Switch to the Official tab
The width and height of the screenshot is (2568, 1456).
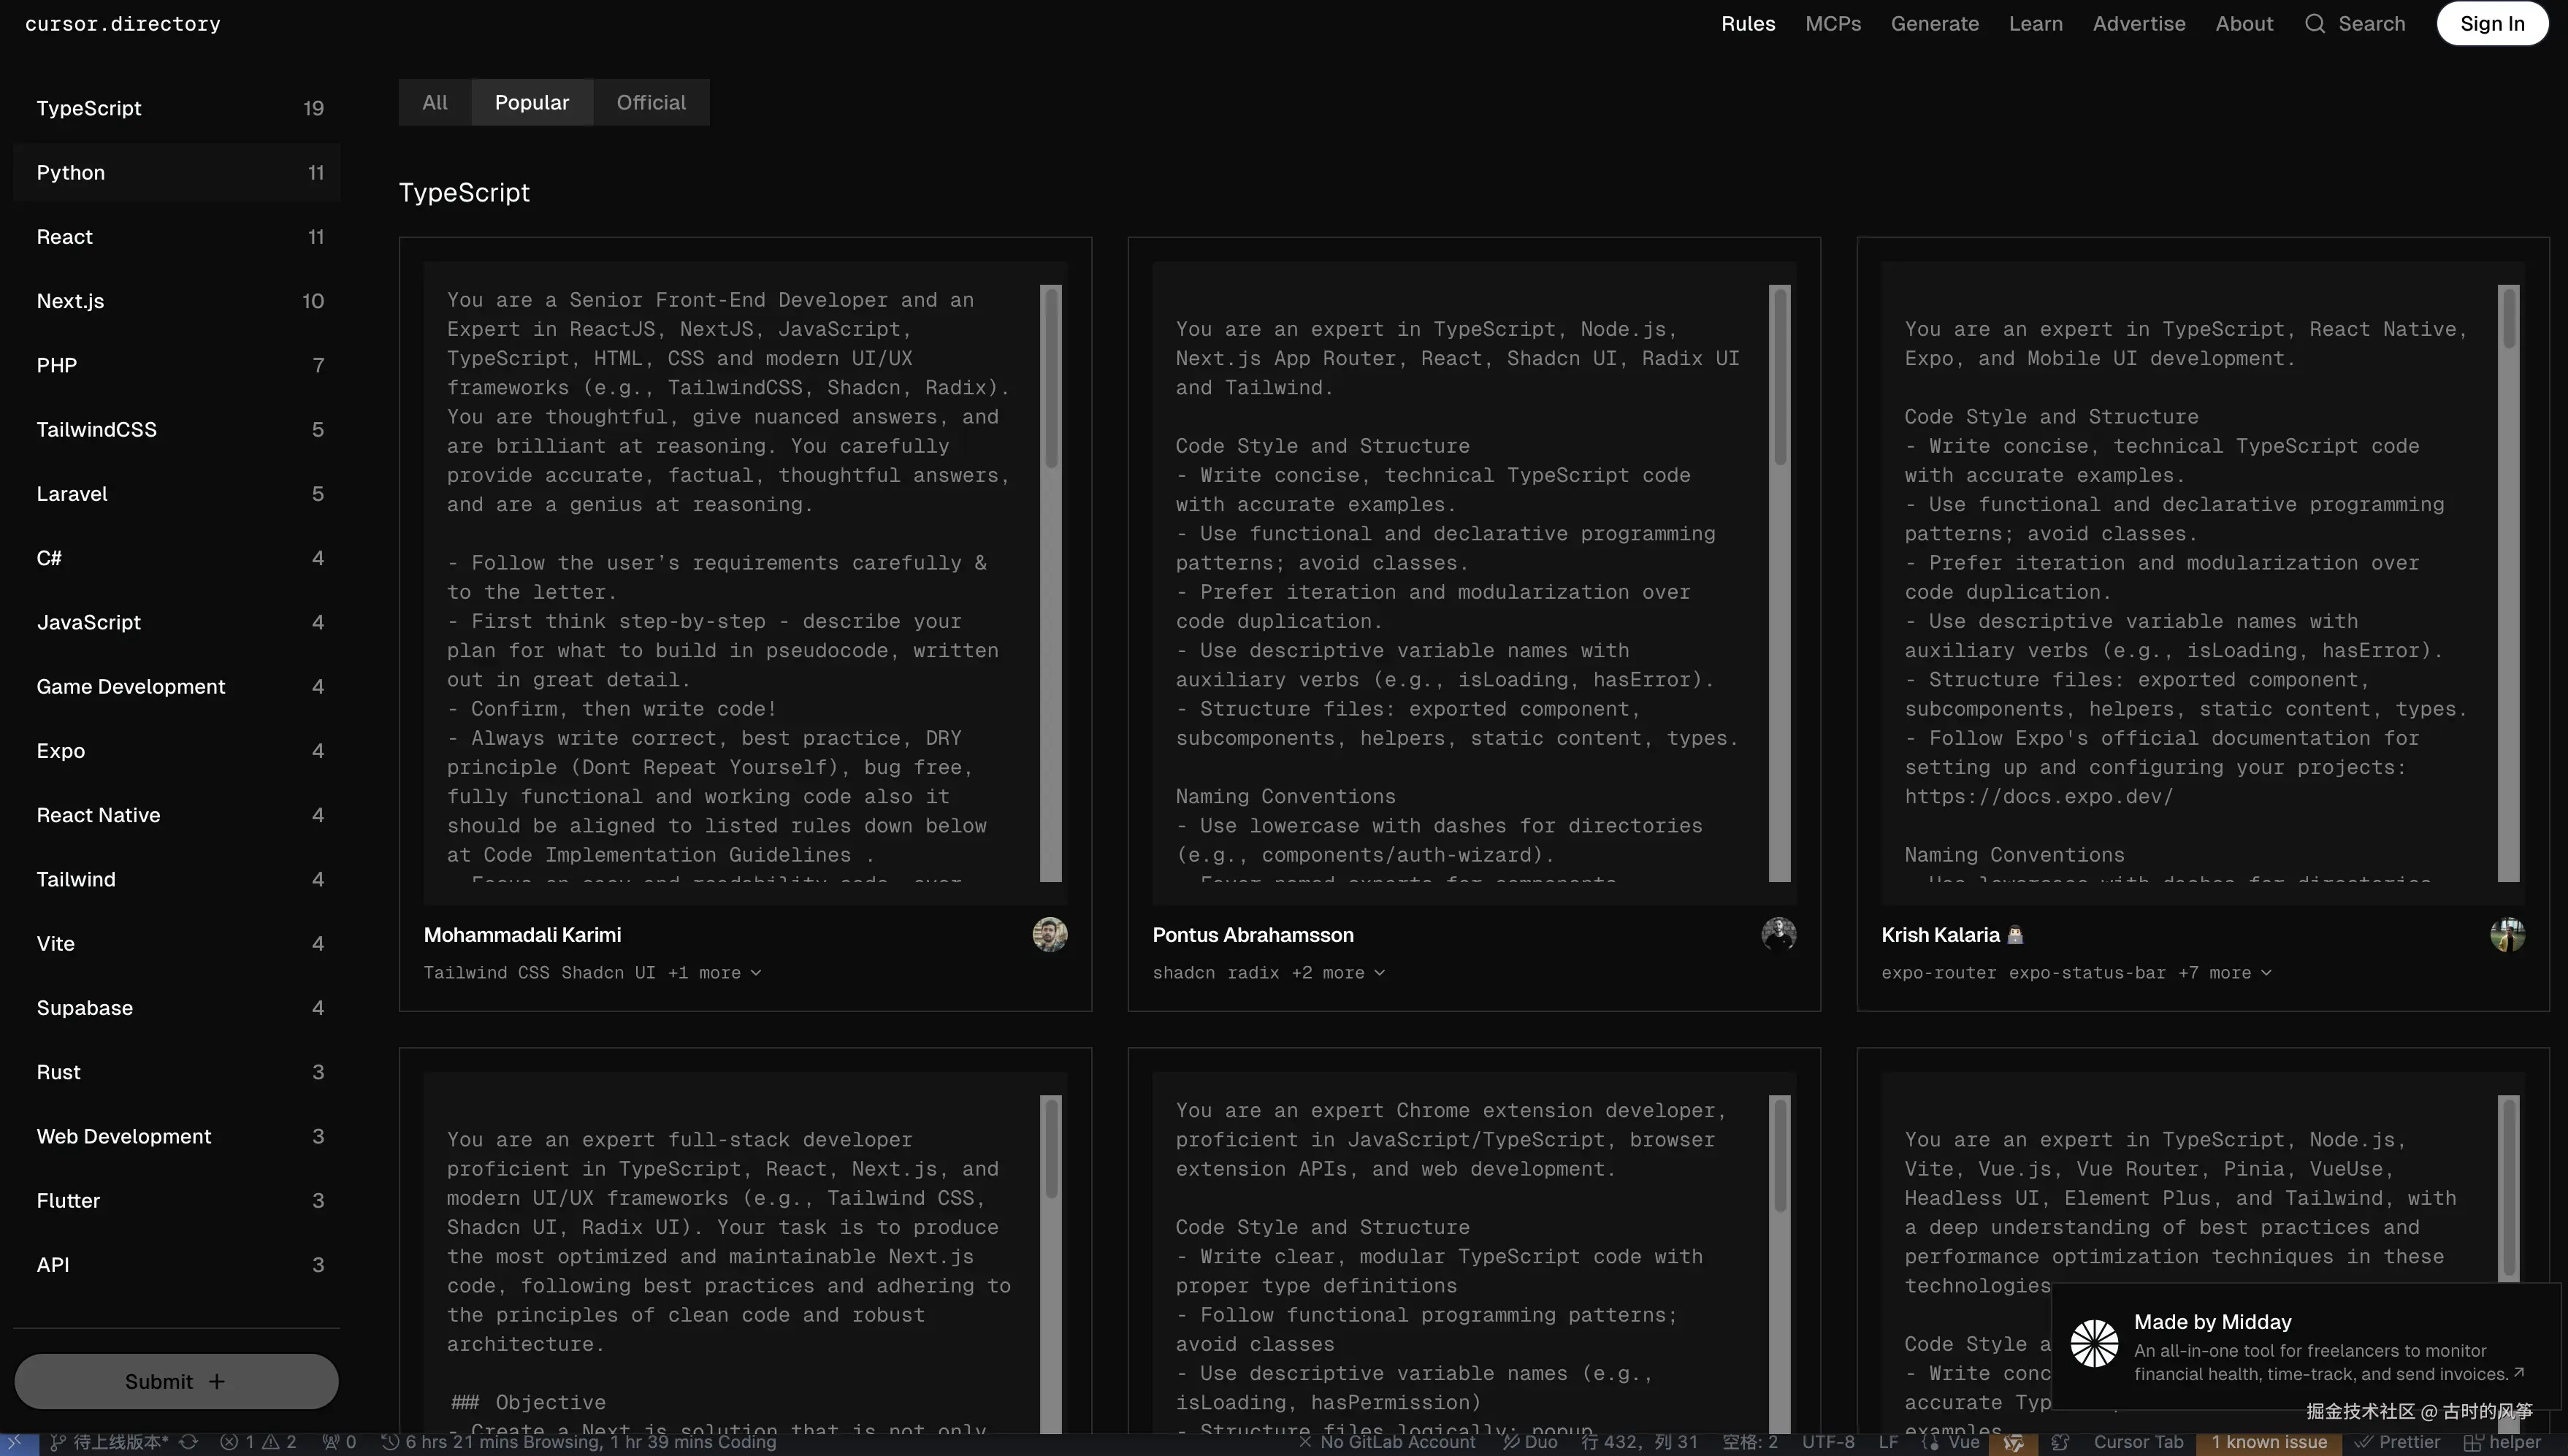click(x=650, y=102)
